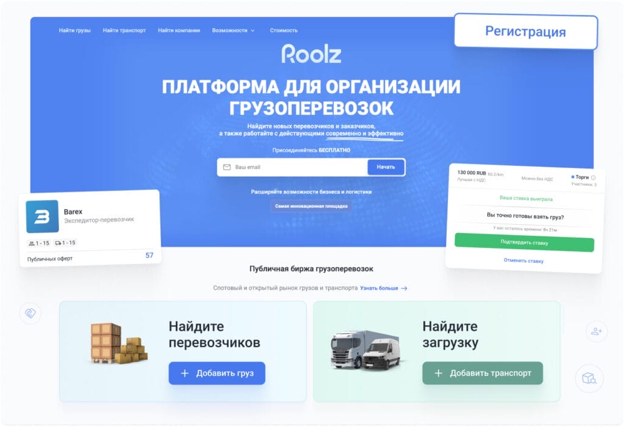Screen dimensions: 624x427
Task: Confirm the bid via Подтвердить ставку
Action: click(525, 244)
